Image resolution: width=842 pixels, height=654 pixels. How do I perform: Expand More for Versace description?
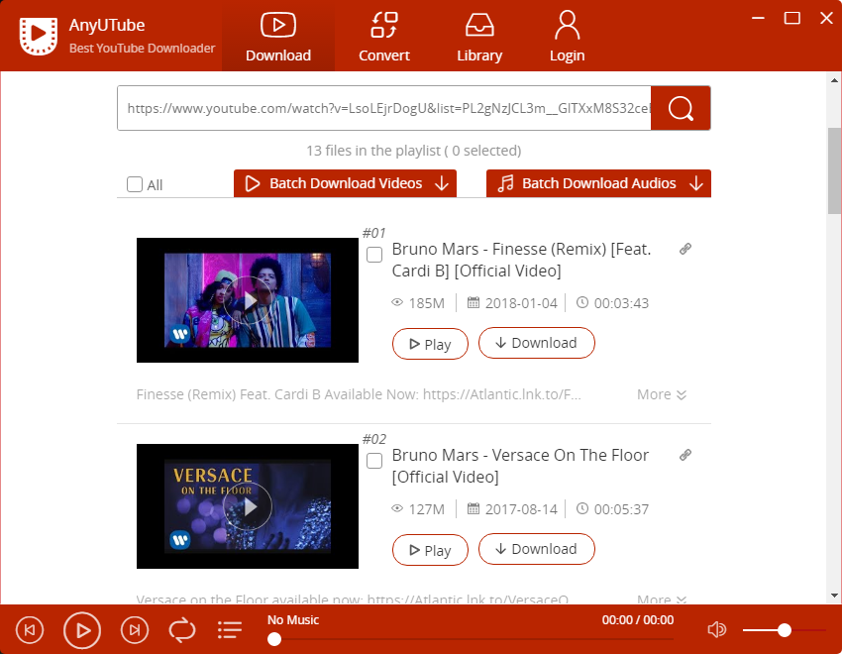pyautogui.click(x=662, y=599)
